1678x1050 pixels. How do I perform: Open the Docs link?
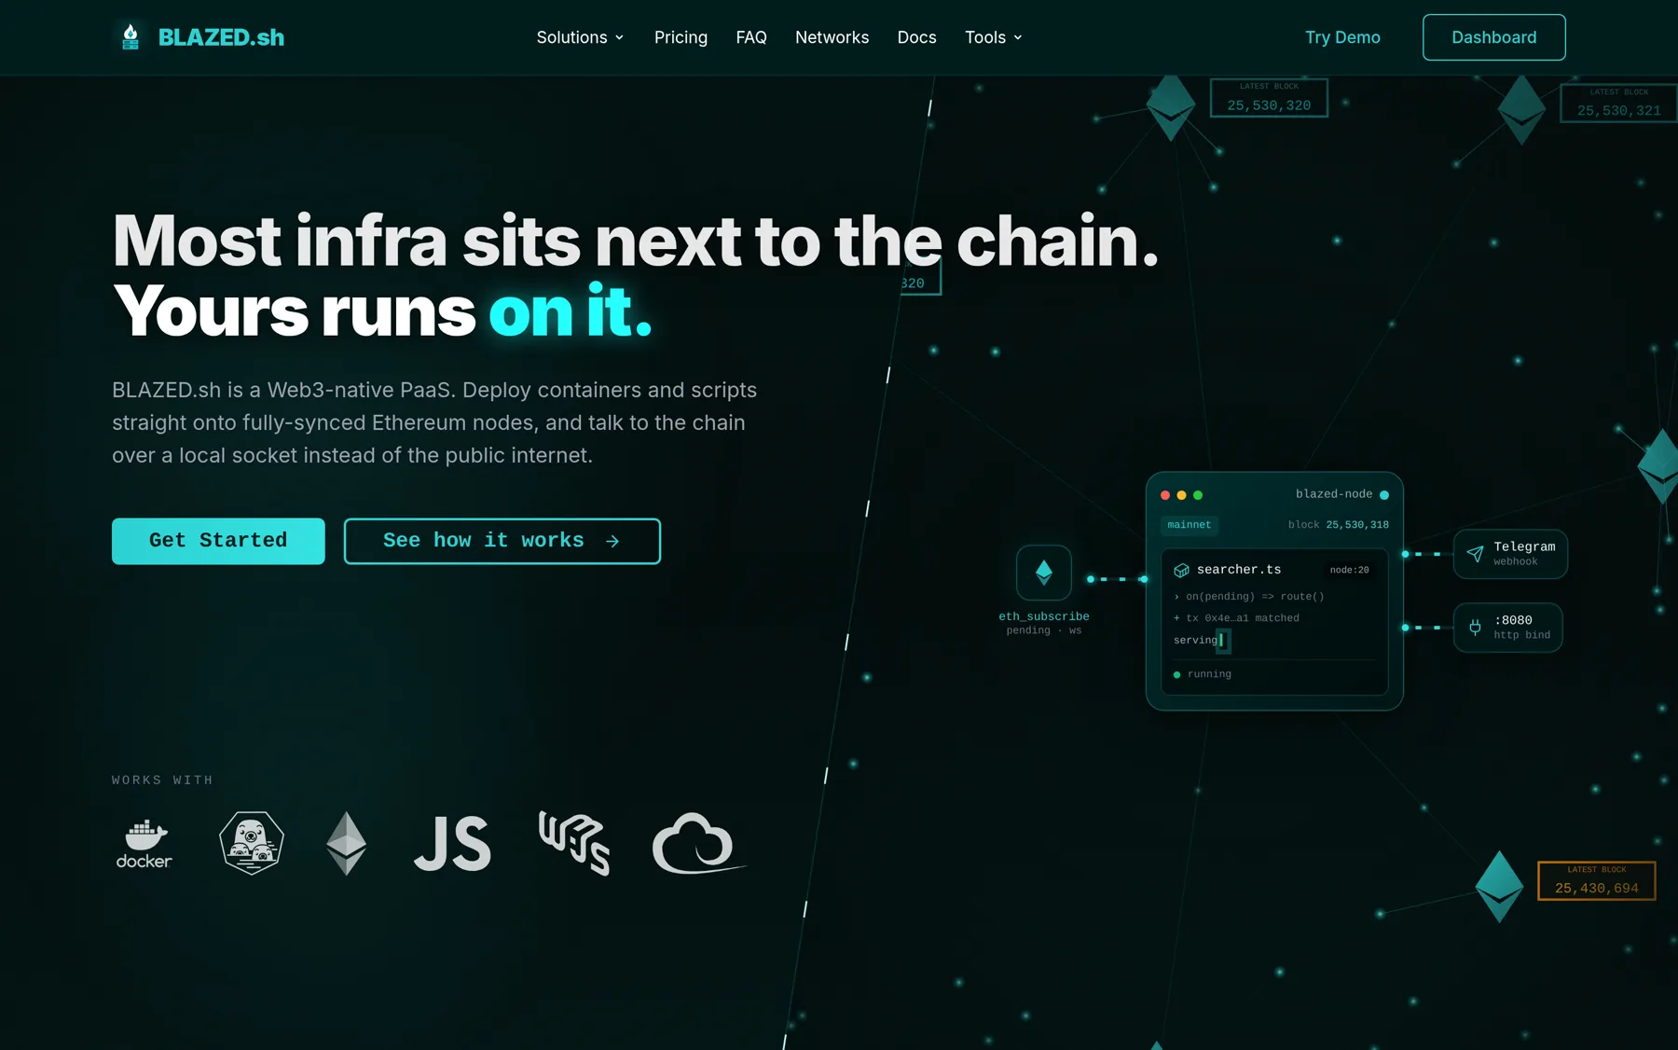pos(916,37)
